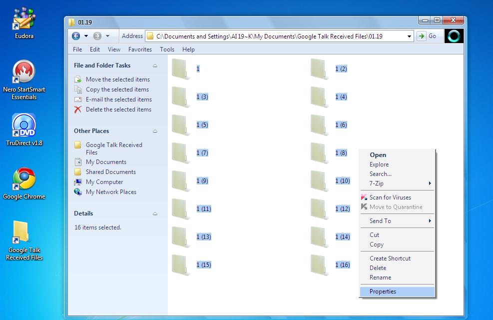The height and width of the screenshot is (320, 493).
Task: Select the Google Chrome desktop icon
Action: [24, 178]
